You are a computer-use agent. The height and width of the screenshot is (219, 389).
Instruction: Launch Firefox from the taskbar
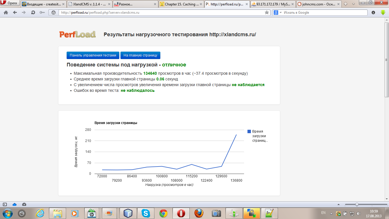point(198,213)
